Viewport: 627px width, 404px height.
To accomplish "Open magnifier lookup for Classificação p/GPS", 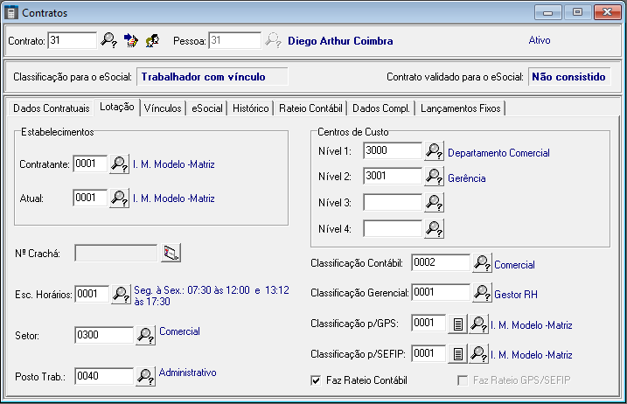I will coord(478,324).
